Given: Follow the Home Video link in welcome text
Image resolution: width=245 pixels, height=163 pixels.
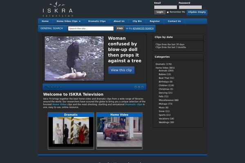Looking at the screenshot, I should click(60, 104).
